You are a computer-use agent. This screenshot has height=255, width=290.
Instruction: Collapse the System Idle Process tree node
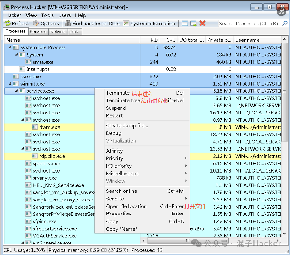[x=10, y=48]
